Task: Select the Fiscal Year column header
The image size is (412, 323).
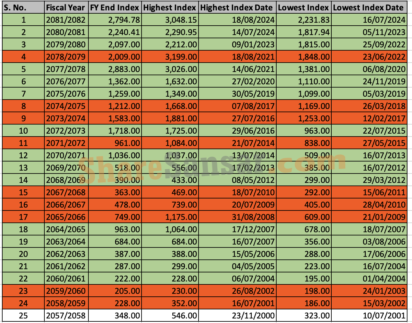Action: (x=66, y=7)
